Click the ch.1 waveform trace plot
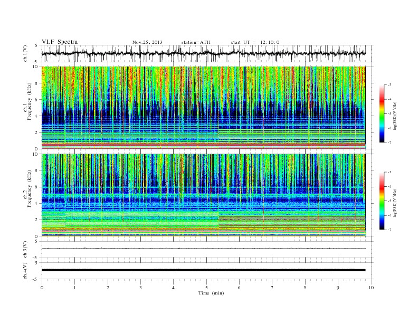The image size is (418, 323). tap(203, 53)
